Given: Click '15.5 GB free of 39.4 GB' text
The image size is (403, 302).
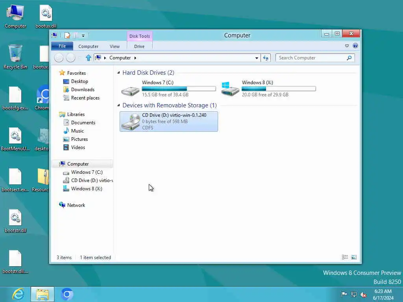Looking at the screenshot, I should tap(165, 95).
